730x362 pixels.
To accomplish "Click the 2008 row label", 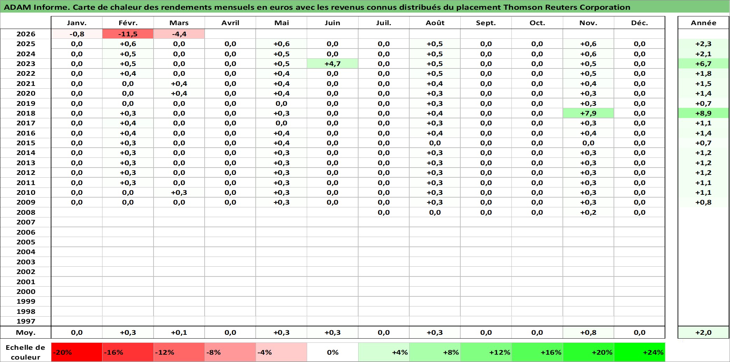I will coord(26,212).
